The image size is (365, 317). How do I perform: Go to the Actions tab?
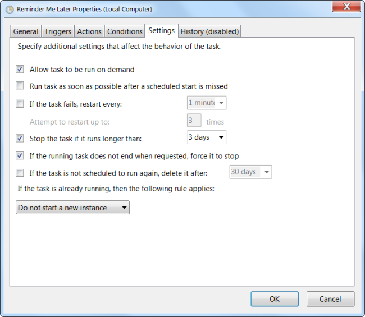[x=89, y=31]
